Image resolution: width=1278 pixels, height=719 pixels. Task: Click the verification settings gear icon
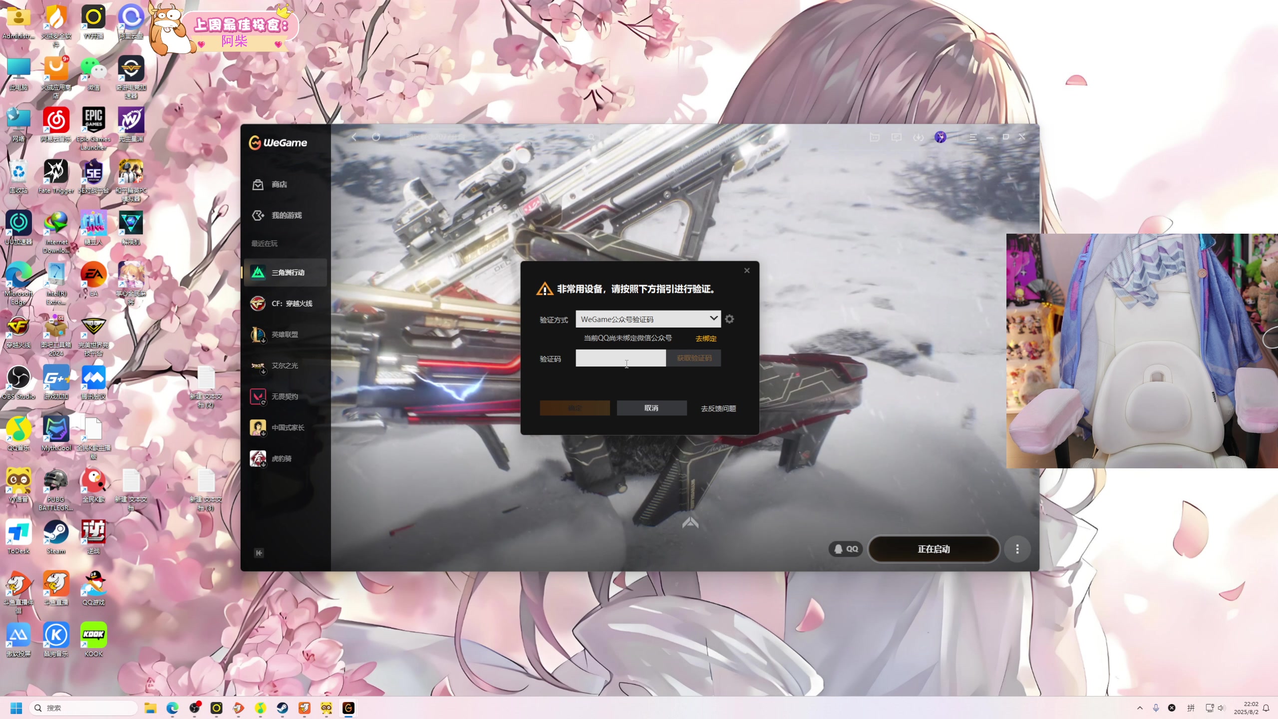click(x=729, y=319)
